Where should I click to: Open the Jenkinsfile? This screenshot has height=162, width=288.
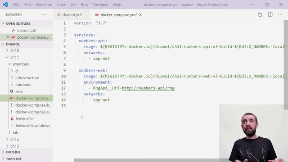(x=24, y=119)
